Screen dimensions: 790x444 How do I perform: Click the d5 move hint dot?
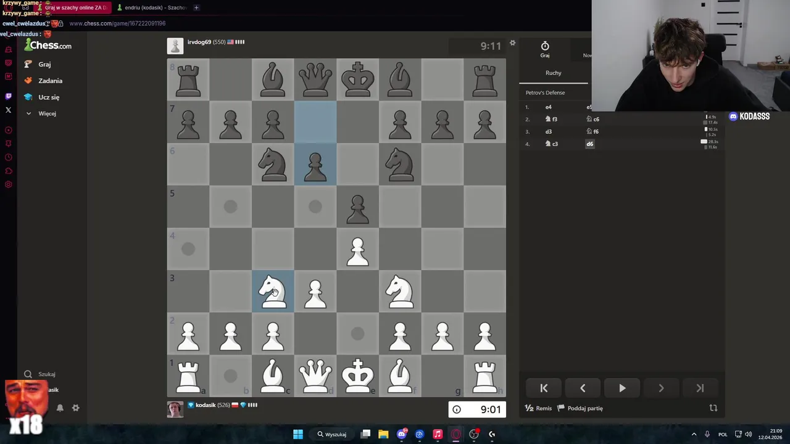click(x=315, y=207)
